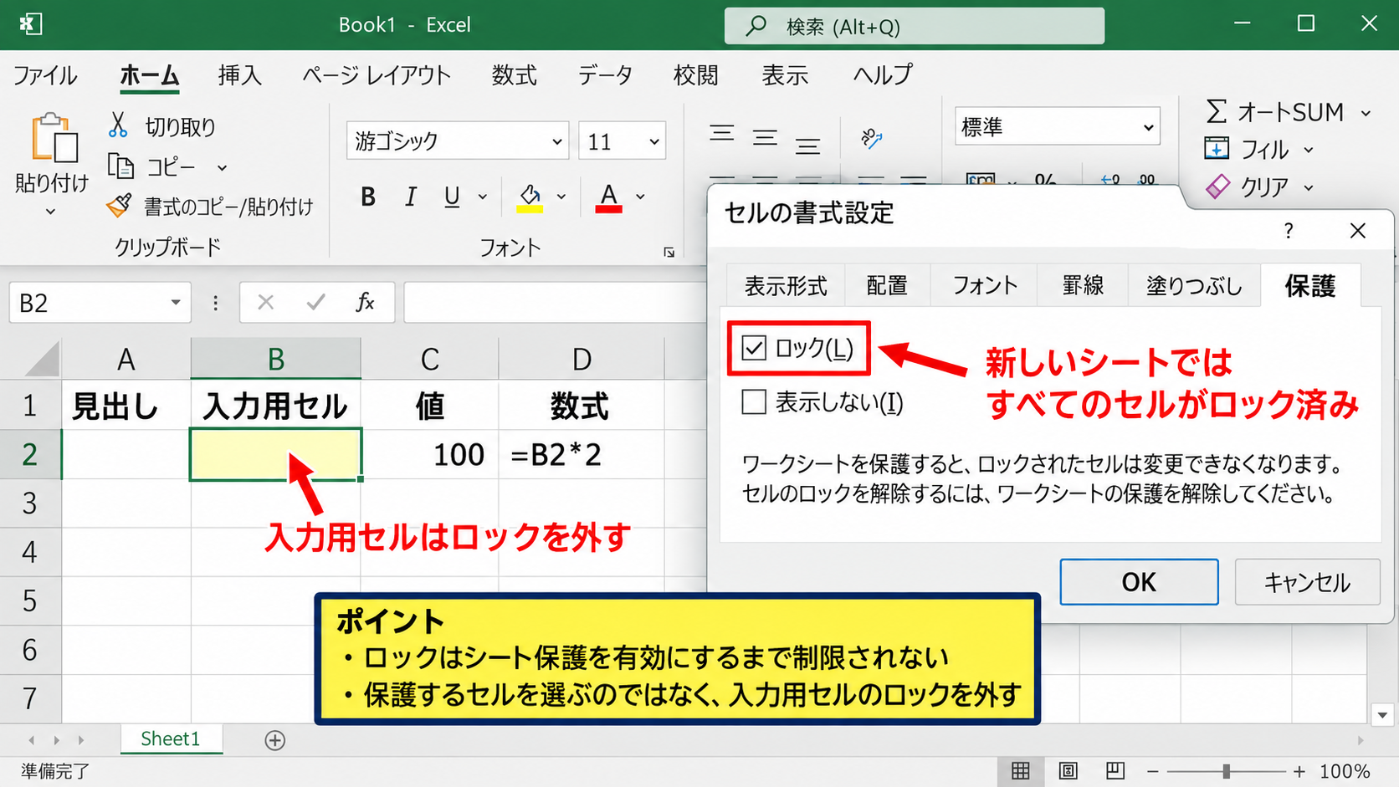The width and height of the screenshot is (1399, 787).
Task: Apply the yellow fill color bucket
Action: click(x=530, y=198)
